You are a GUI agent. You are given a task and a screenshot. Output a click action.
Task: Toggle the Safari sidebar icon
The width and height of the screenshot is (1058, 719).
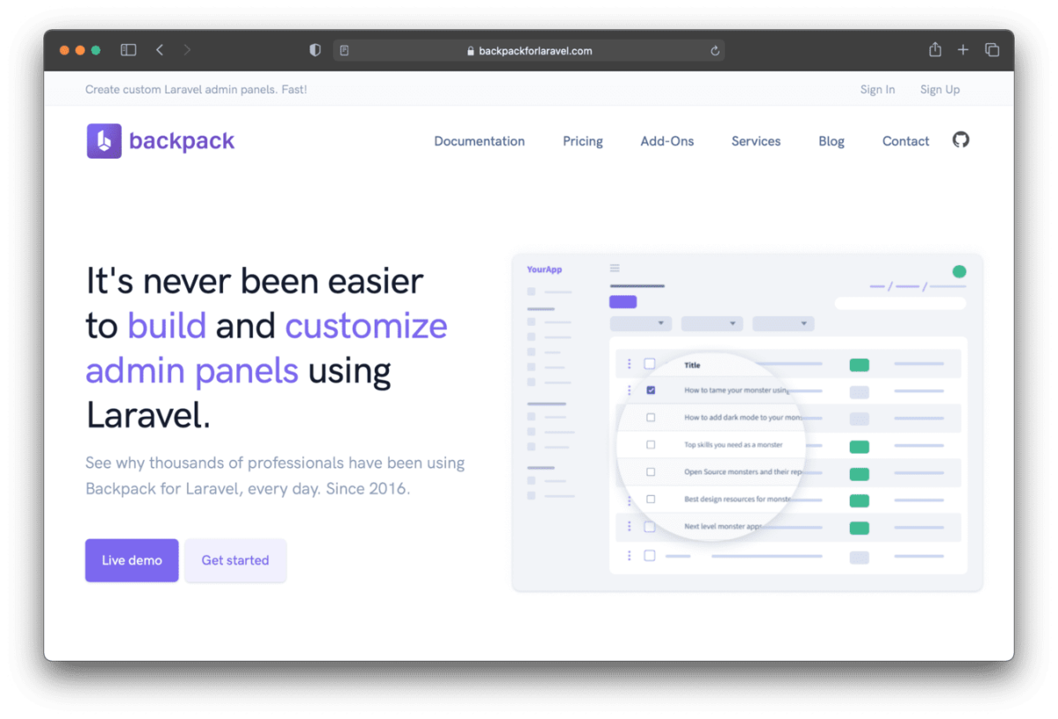tap(128, 50)
